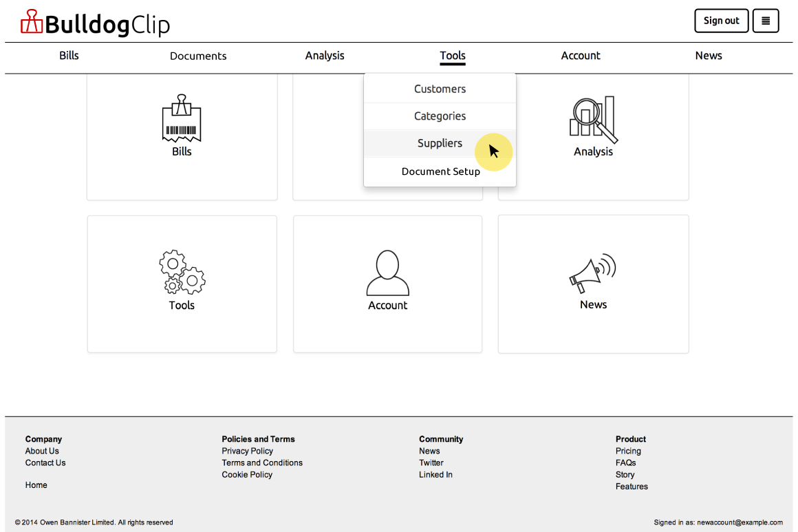The width and height of the screenshot is (798, 532).
Task: Click the News megaphone icon
Action: coord(593,273)
